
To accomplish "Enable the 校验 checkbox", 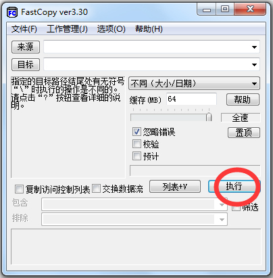I will pyautogui.click(x=136, y=144).
